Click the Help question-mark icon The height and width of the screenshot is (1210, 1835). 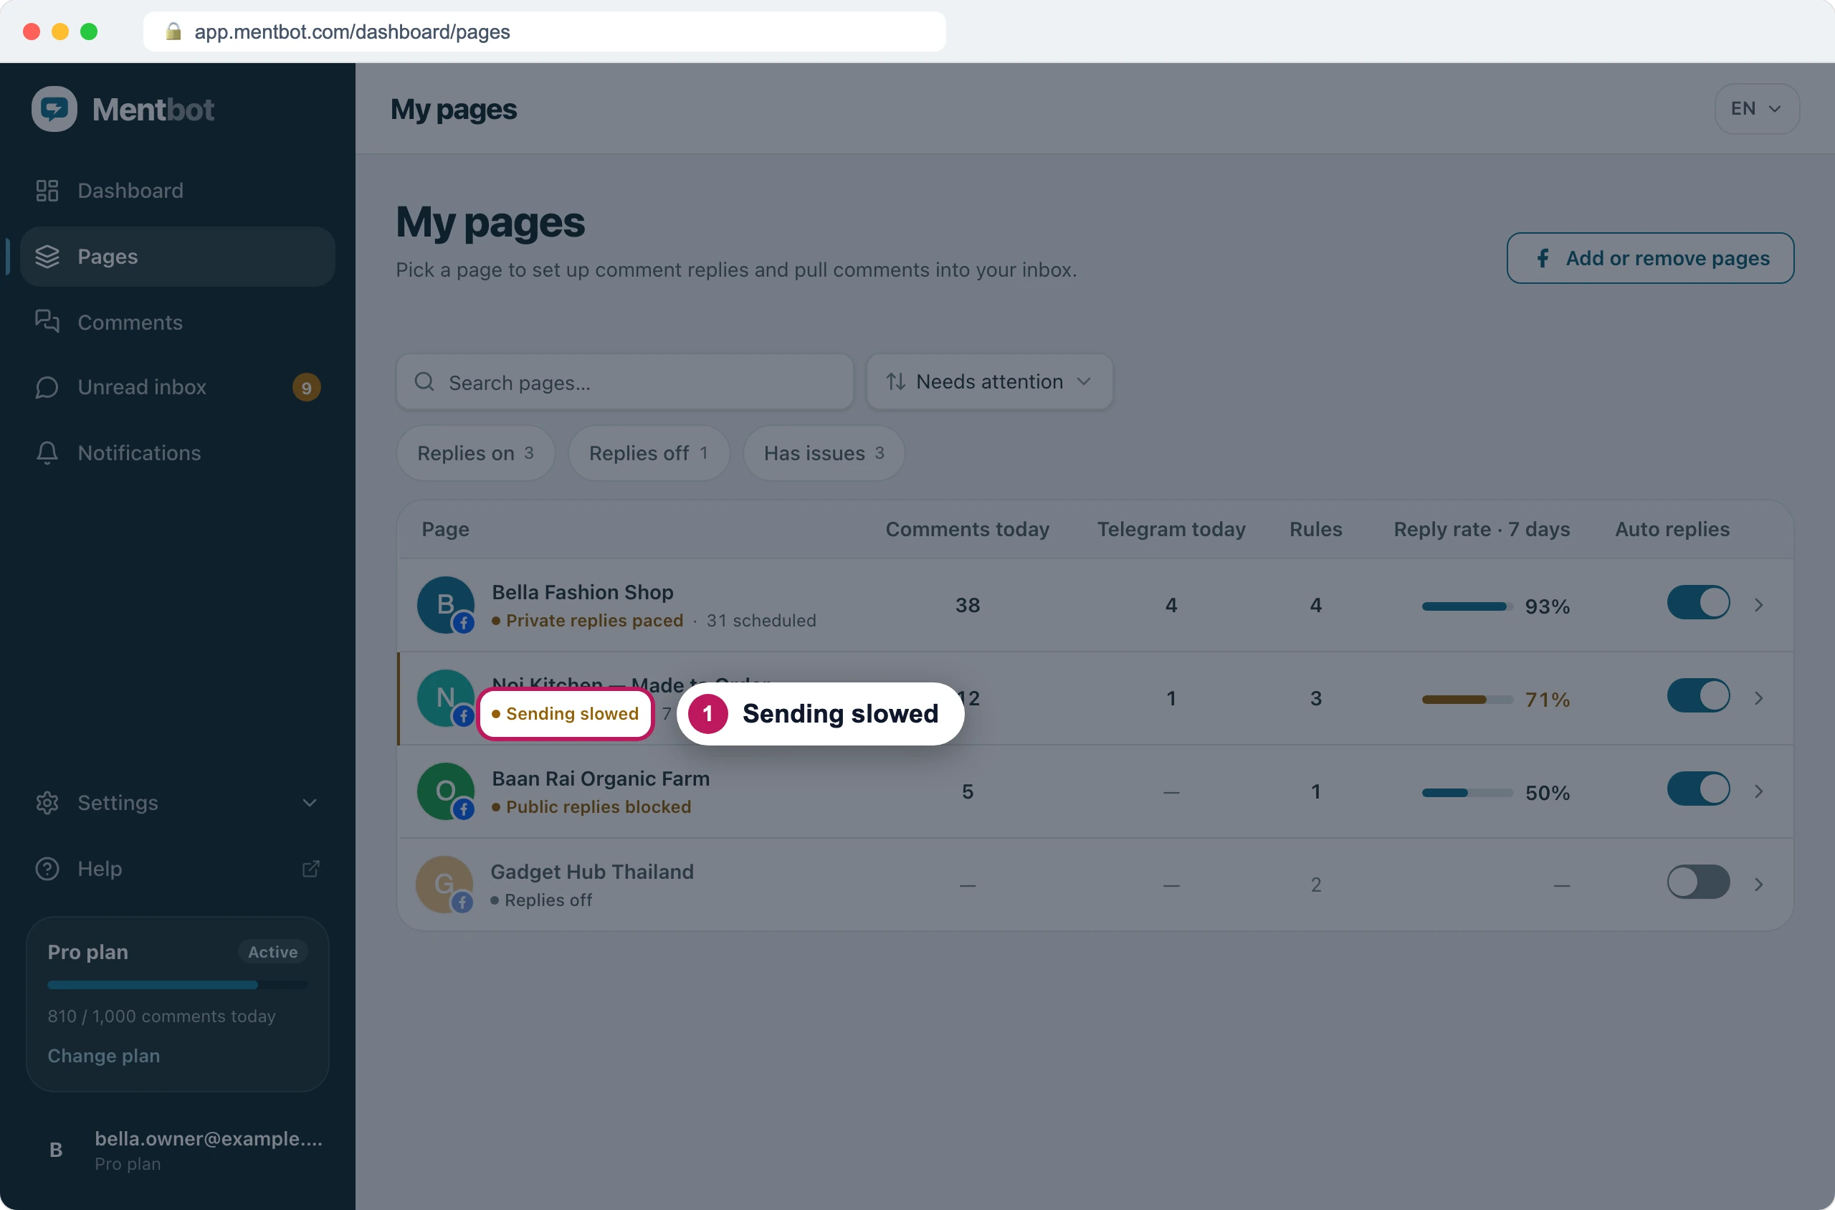47,869
